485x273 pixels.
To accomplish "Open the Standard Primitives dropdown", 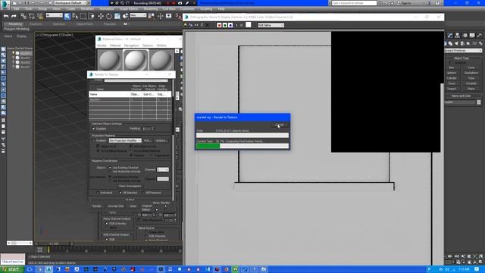I will coord(463,51).
